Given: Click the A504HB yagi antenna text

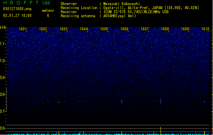Looking at the screenshot, I should click(120, 16).
